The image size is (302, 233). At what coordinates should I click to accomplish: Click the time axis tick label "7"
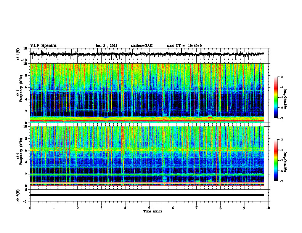(x=197, y=208)
